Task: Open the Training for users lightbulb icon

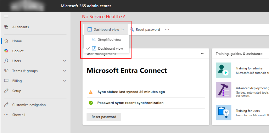Action: 223,112
